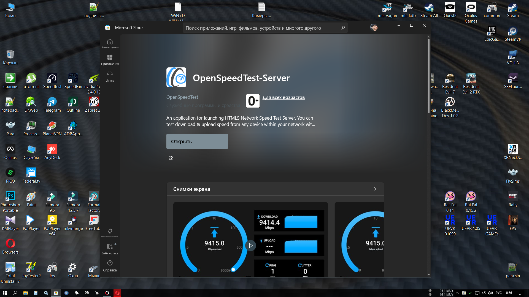Click the OpenSpeedTest-Server app logo

(x=176, y=77)
